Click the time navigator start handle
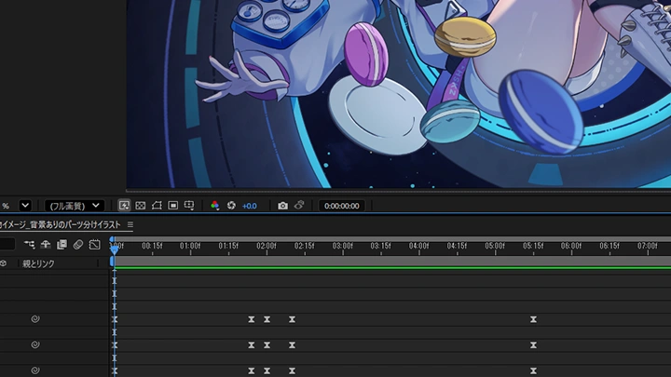 click(x=112, y=239)
